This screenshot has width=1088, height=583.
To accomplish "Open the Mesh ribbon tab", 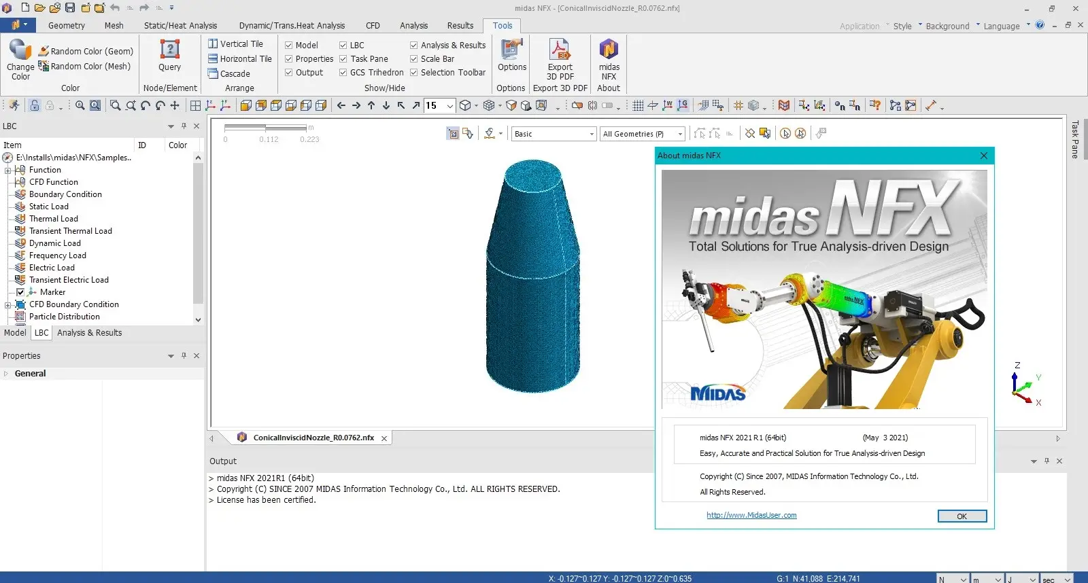I will [114, 26].
